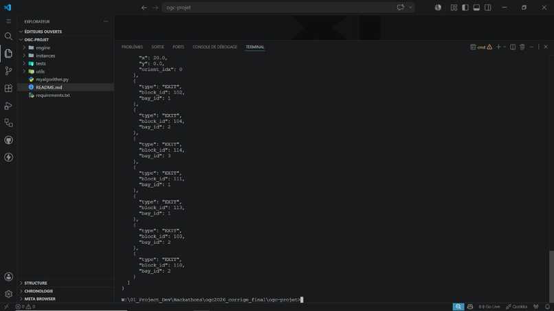554x311 pixels.
Task: Click the blue zoom magnifier in status bar
Action: (x=458, y=307)
